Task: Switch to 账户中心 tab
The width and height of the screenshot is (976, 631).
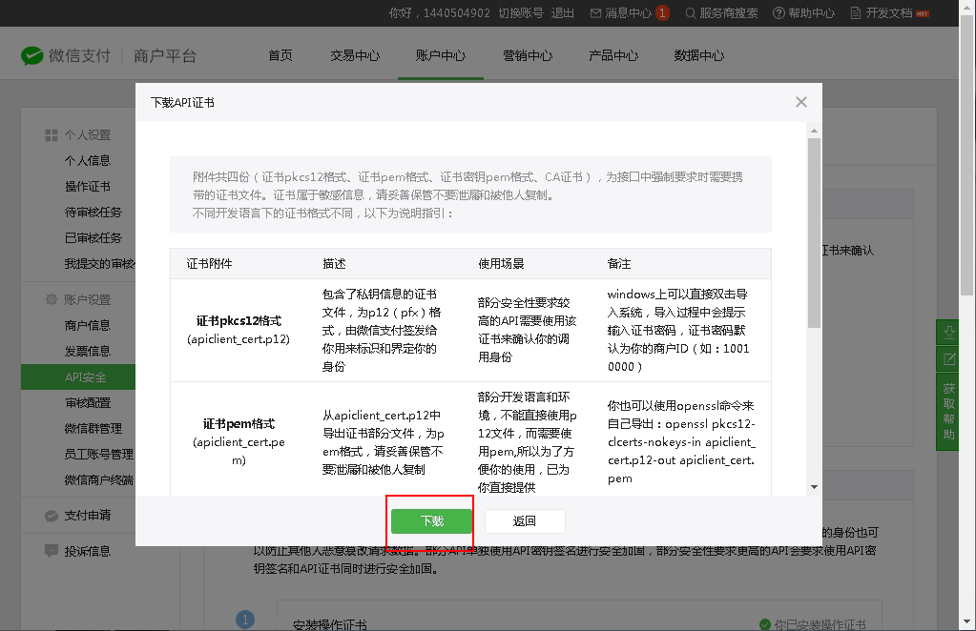Action: coord(441,55)
